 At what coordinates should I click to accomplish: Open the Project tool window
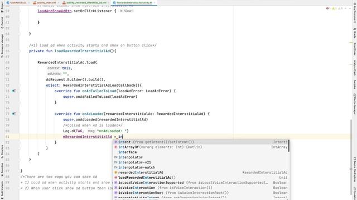[x=2, y=7]
